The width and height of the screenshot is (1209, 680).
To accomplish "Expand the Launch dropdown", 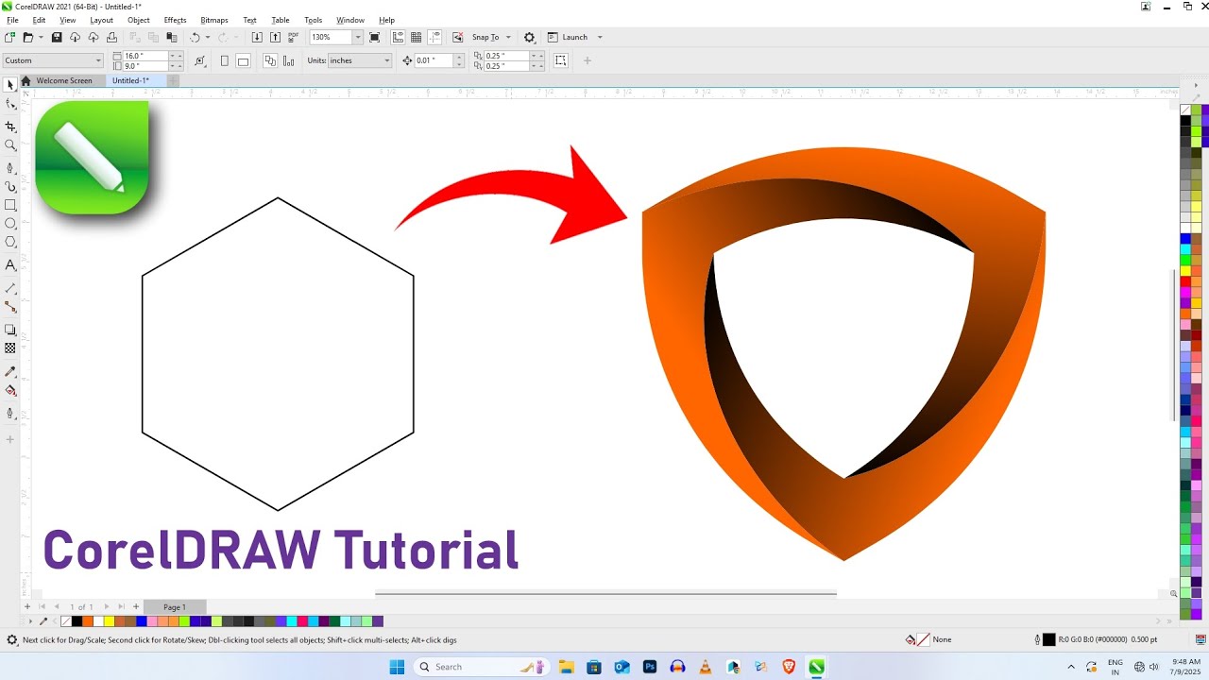I will pos(600,37).
